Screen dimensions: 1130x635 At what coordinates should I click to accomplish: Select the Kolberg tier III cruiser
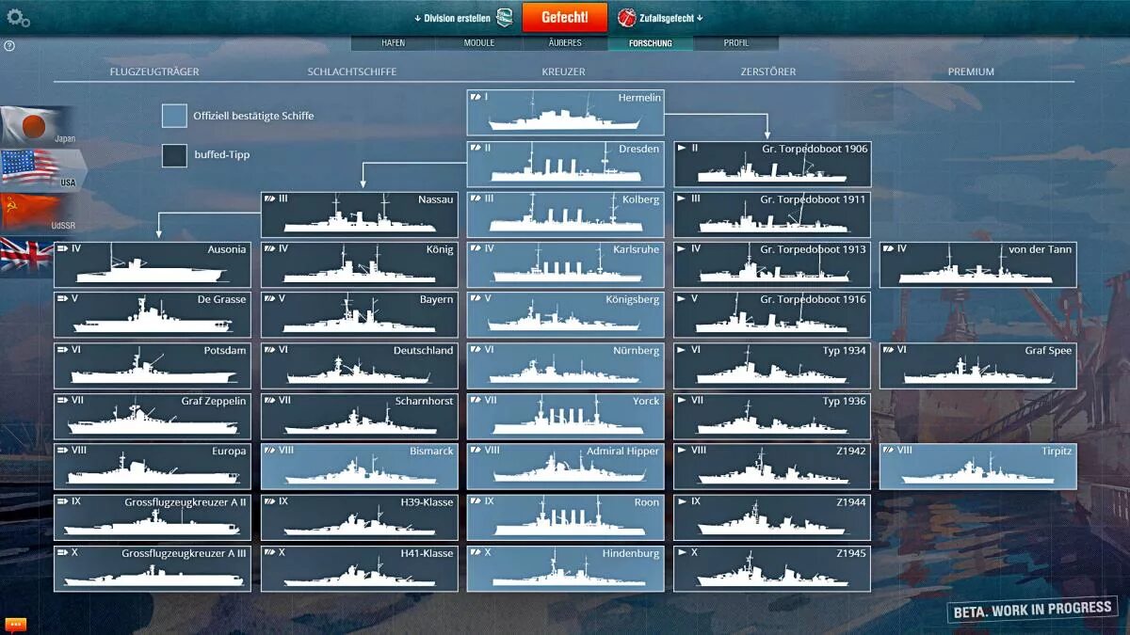[x=565, y=214]
